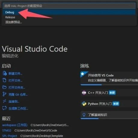Open recent workspace (工作区) entry
This screenshot has width=138, height=138.
click(15, 125)
